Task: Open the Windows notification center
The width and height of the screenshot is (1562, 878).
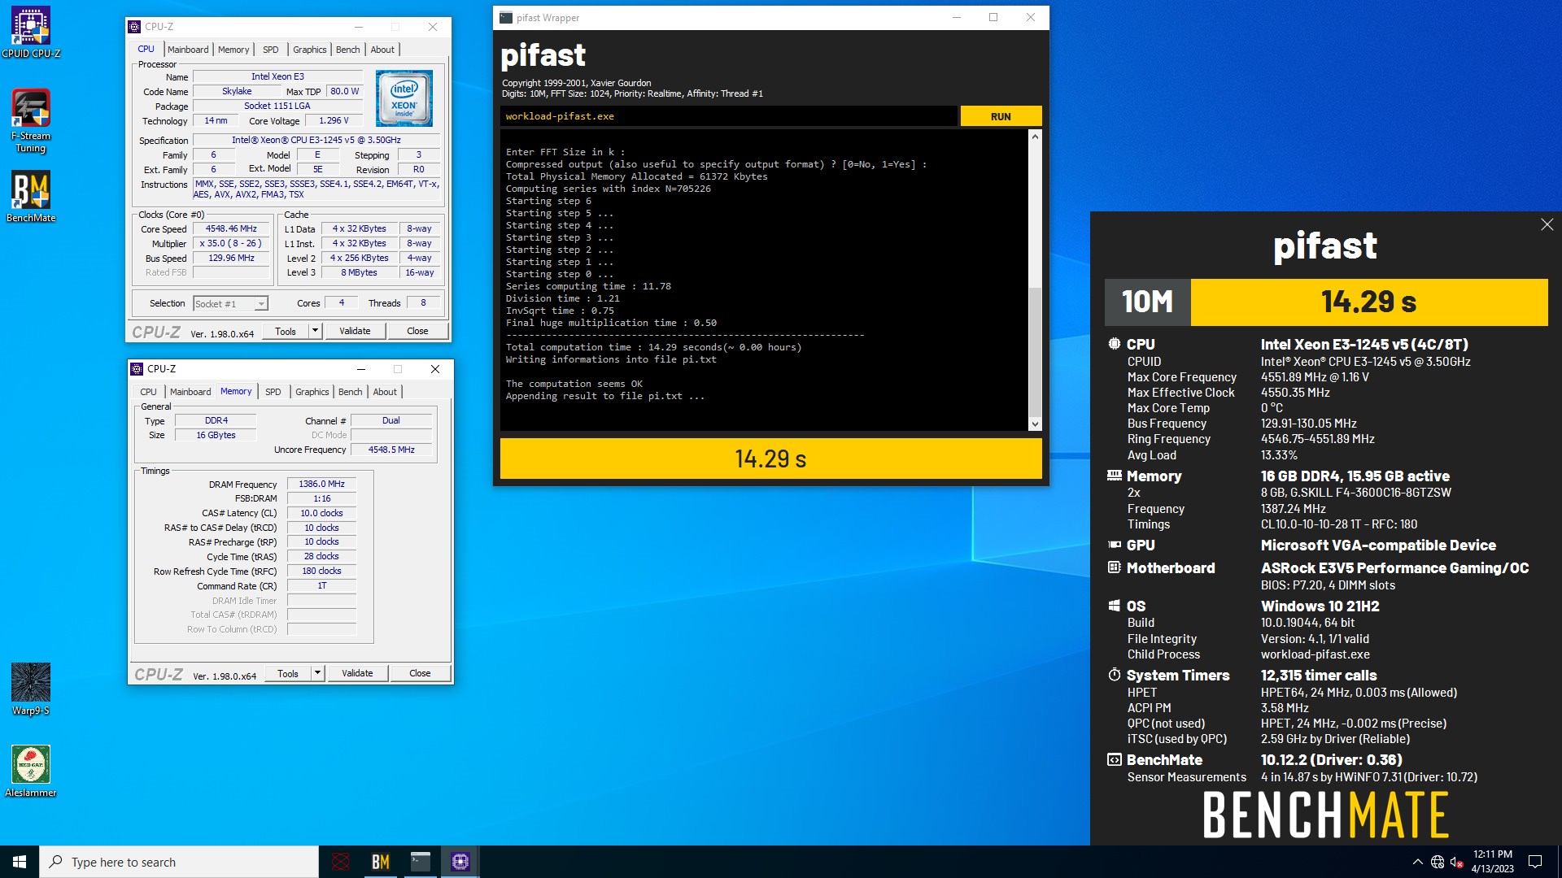Action: click(1535, 862)
